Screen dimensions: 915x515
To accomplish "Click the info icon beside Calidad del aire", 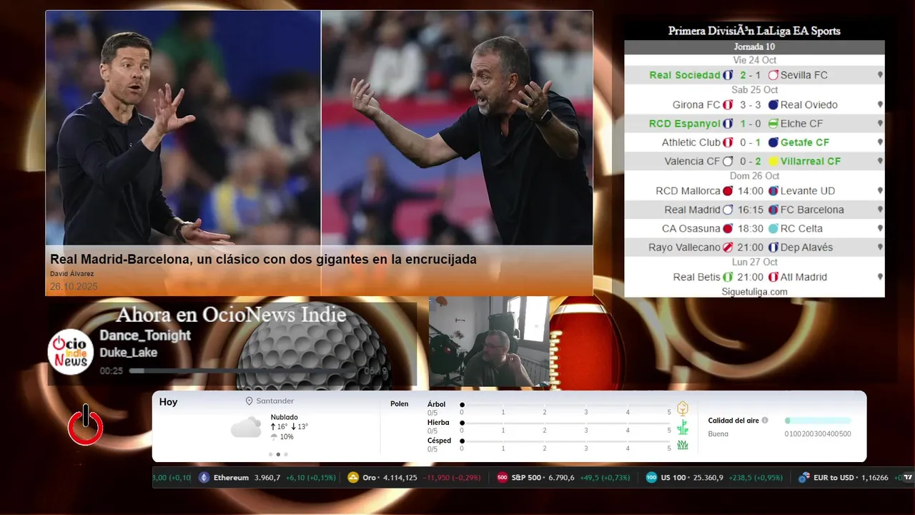I will click(765, 421).
